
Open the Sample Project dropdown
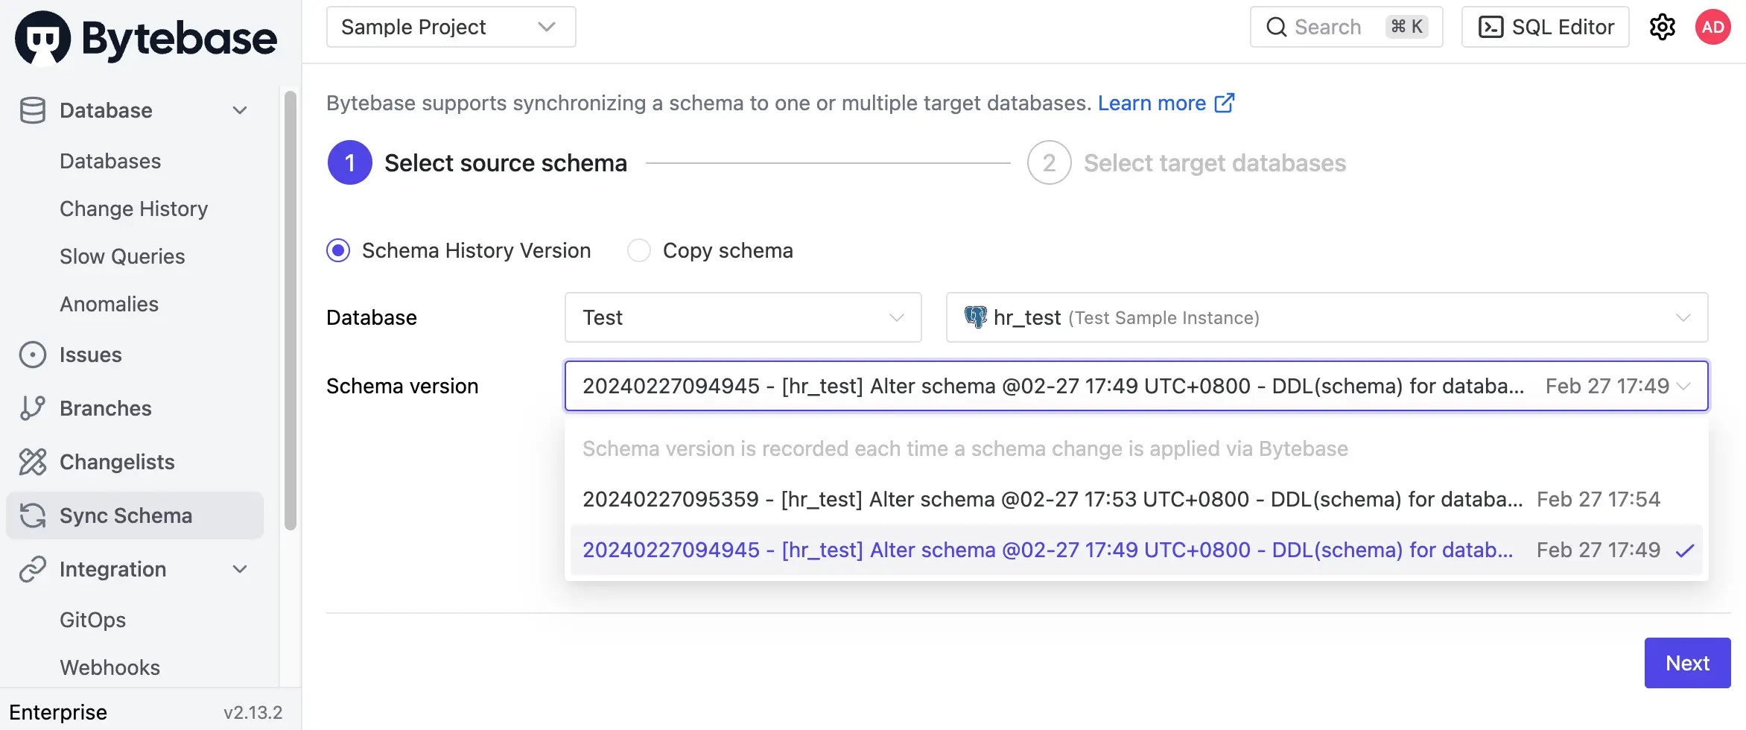click(450, 27)
